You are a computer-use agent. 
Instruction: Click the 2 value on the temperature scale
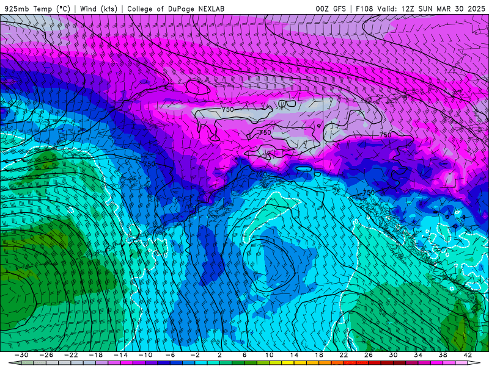tap(219, 355)
